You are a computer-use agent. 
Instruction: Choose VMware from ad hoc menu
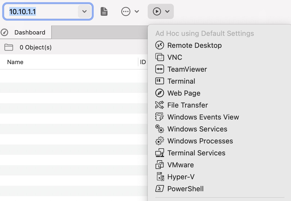pos(180,165)
